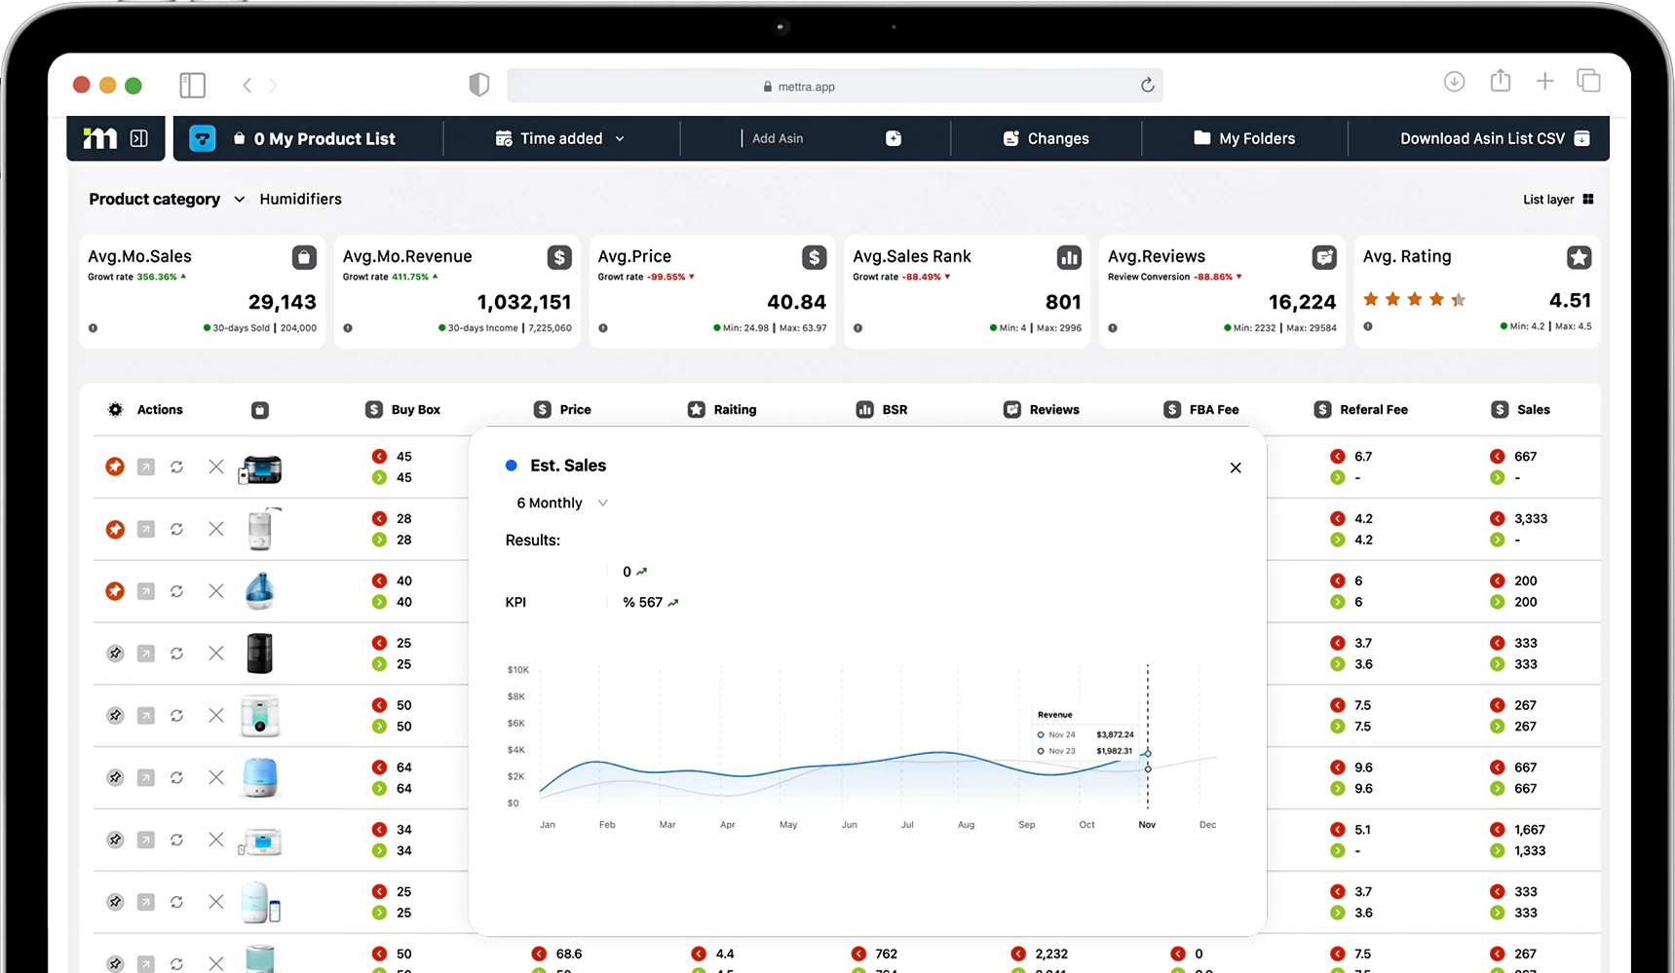Viewport: 1675px width, 973px height.
Task: Click the blue teardrop humidifier thumbnail
Action: tap(260, 591)
